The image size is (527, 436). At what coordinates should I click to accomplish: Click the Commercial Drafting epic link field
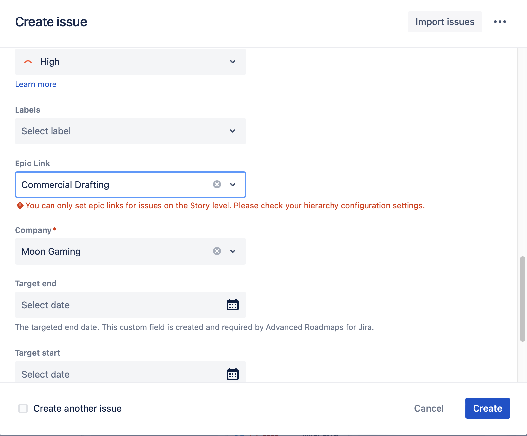pos(112,185)
